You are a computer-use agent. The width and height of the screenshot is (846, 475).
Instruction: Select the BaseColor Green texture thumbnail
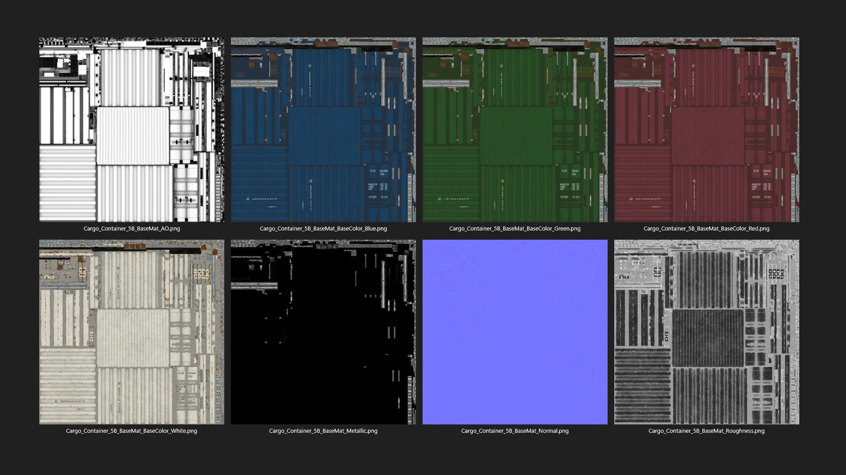click(515, 129)
